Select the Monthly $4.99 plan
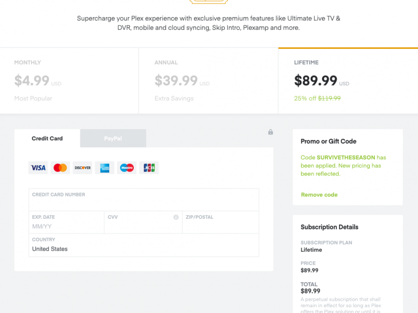Image resolution: width=418 pixels, height=313 pixels. 69,81
